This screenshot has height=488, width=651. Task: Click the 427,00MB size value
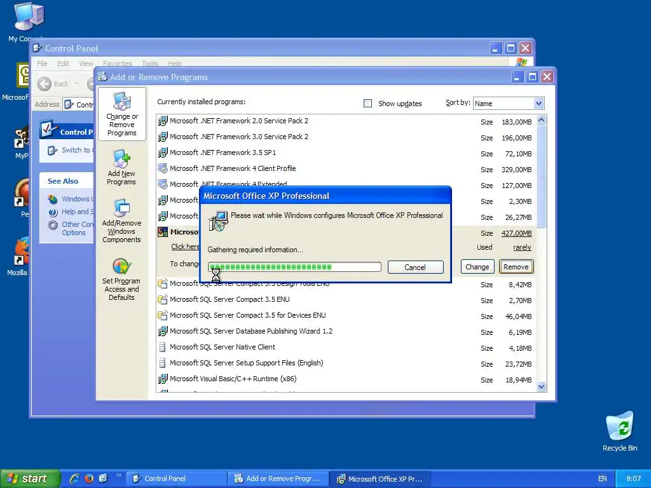click(x=516, y=233)
